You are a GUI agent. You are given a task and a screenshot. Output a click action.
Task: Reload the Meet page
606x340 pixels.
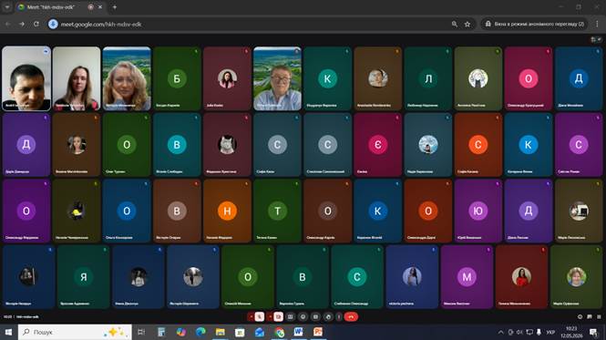pos(36,24)
